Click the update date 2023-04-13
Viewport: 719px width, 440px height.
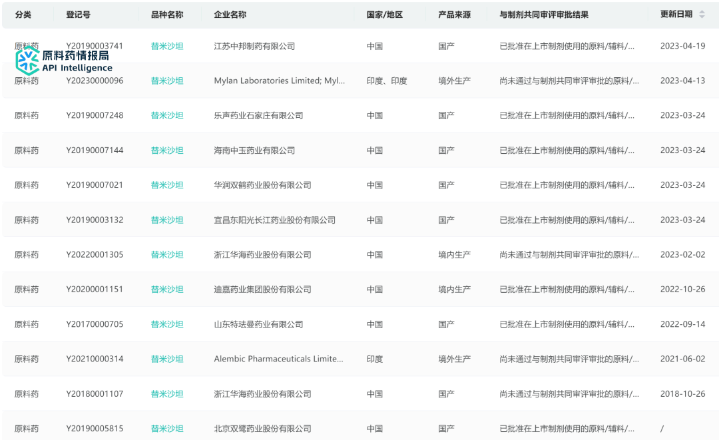[682, 81]
